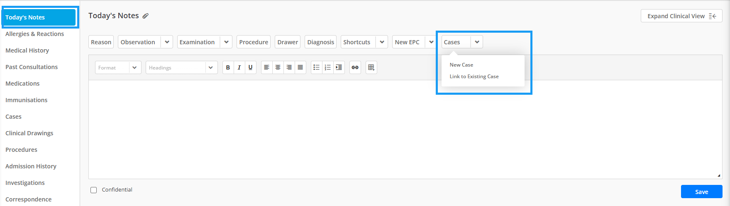View Admission History
The image size is (730, 206).
pos(31,166)
